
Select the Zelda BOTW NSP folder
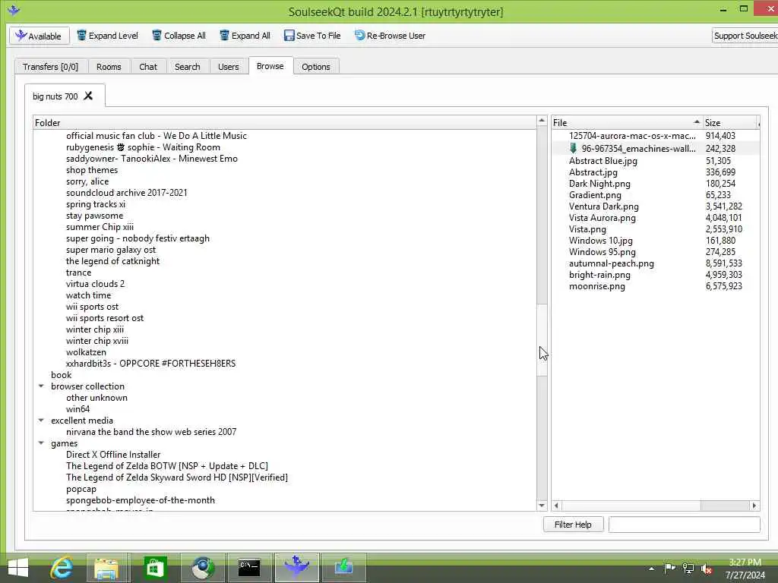(x=166, y=466)
